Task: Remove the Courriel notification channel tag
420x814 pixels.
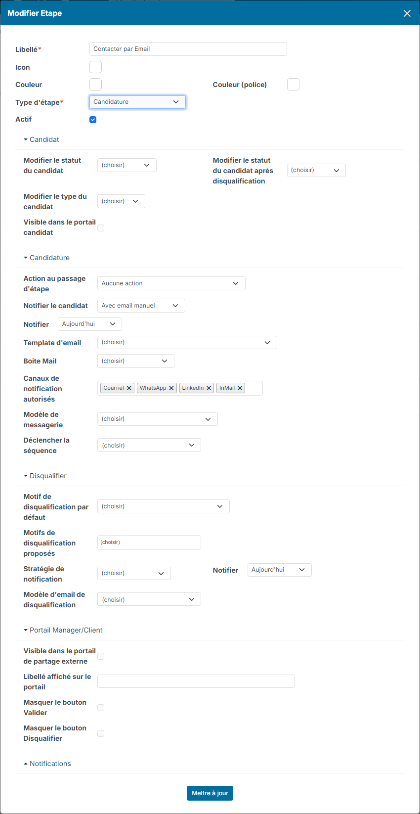Action: click(129, 388)
